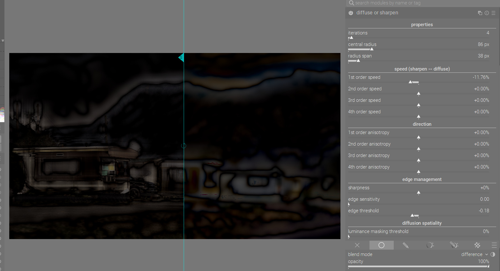Image resolution: width=500 pixels, height=271 pixels.
Task: Select the uniformly blend circle icon
Action: pos(381,245)
